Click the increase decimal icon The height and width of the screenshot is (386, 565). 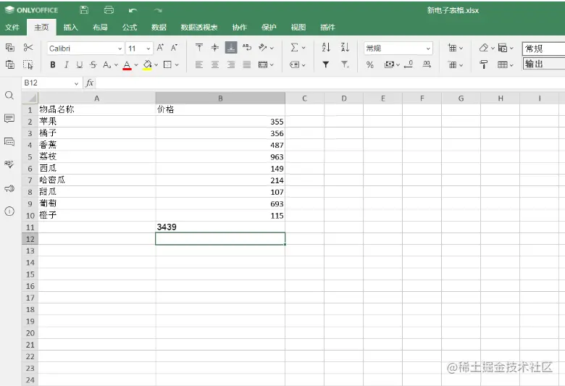coord(427,64)
